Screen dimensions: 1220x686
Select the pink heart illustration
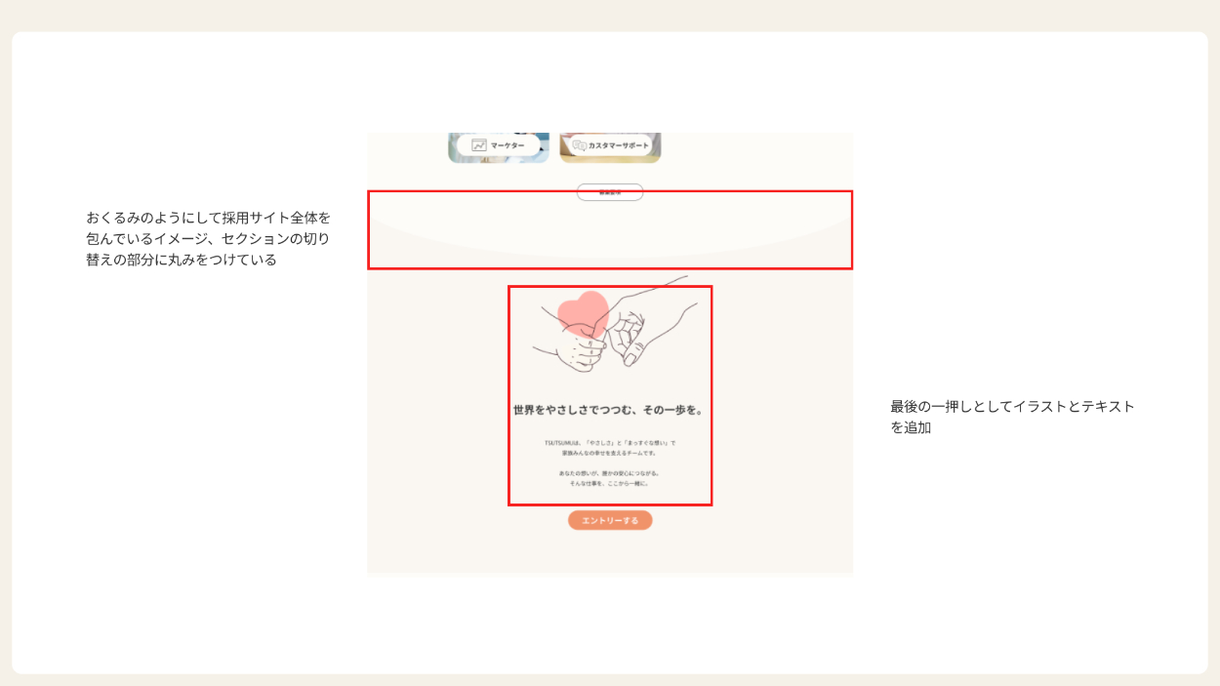coord(584,314)
